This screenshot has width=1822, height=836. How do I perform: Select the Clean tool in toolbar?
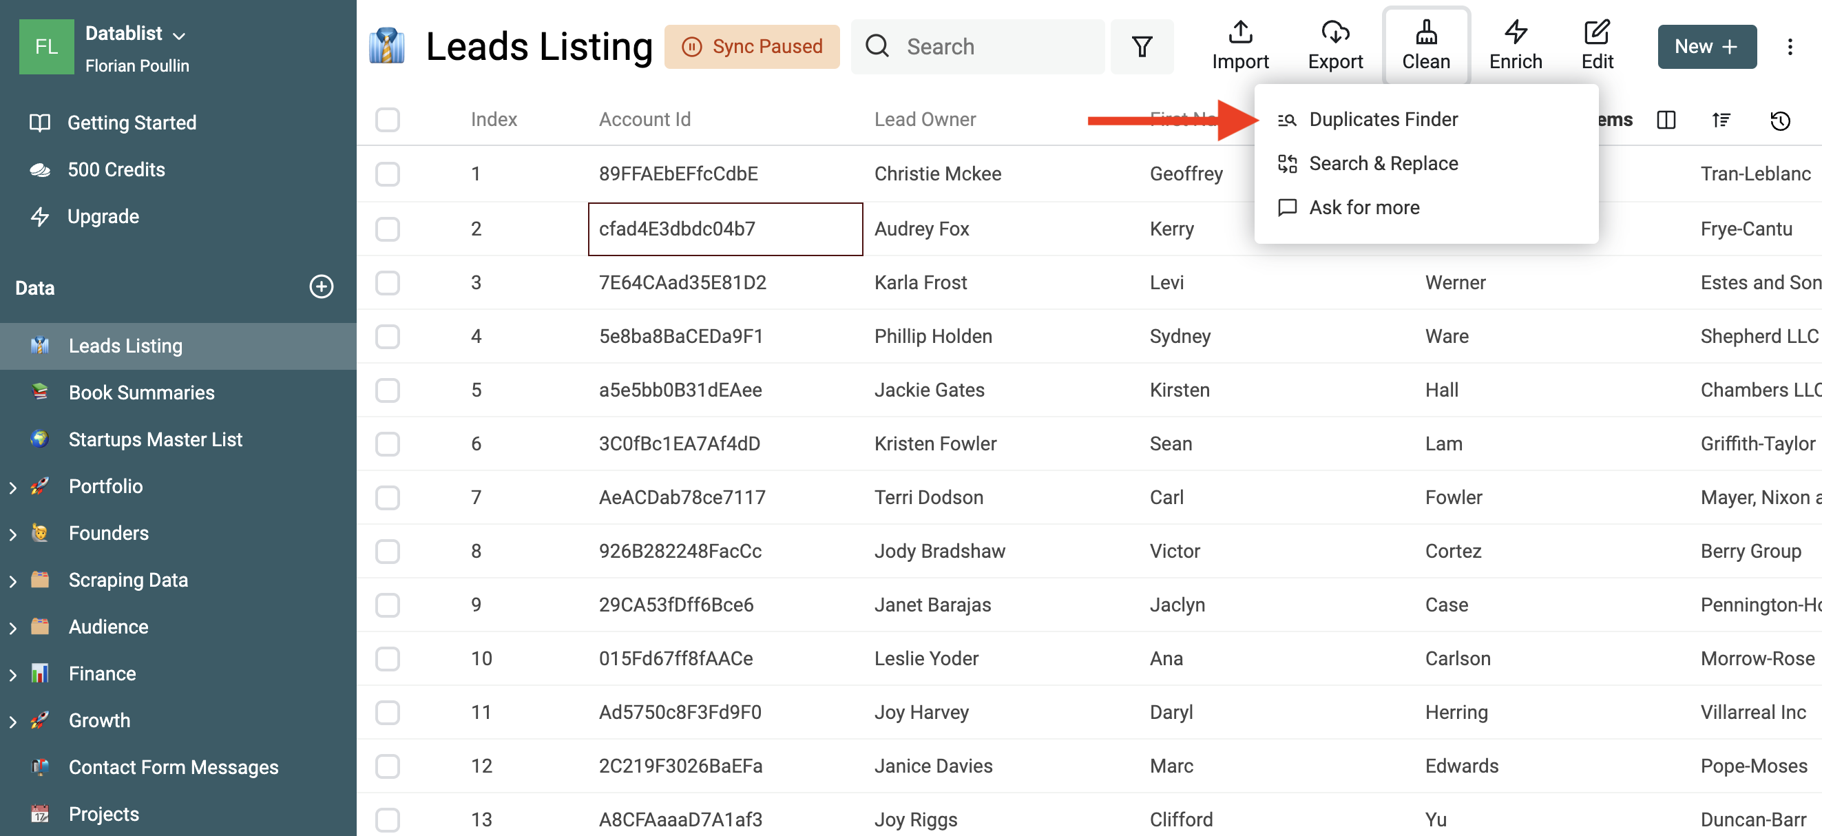point(1426,47)
